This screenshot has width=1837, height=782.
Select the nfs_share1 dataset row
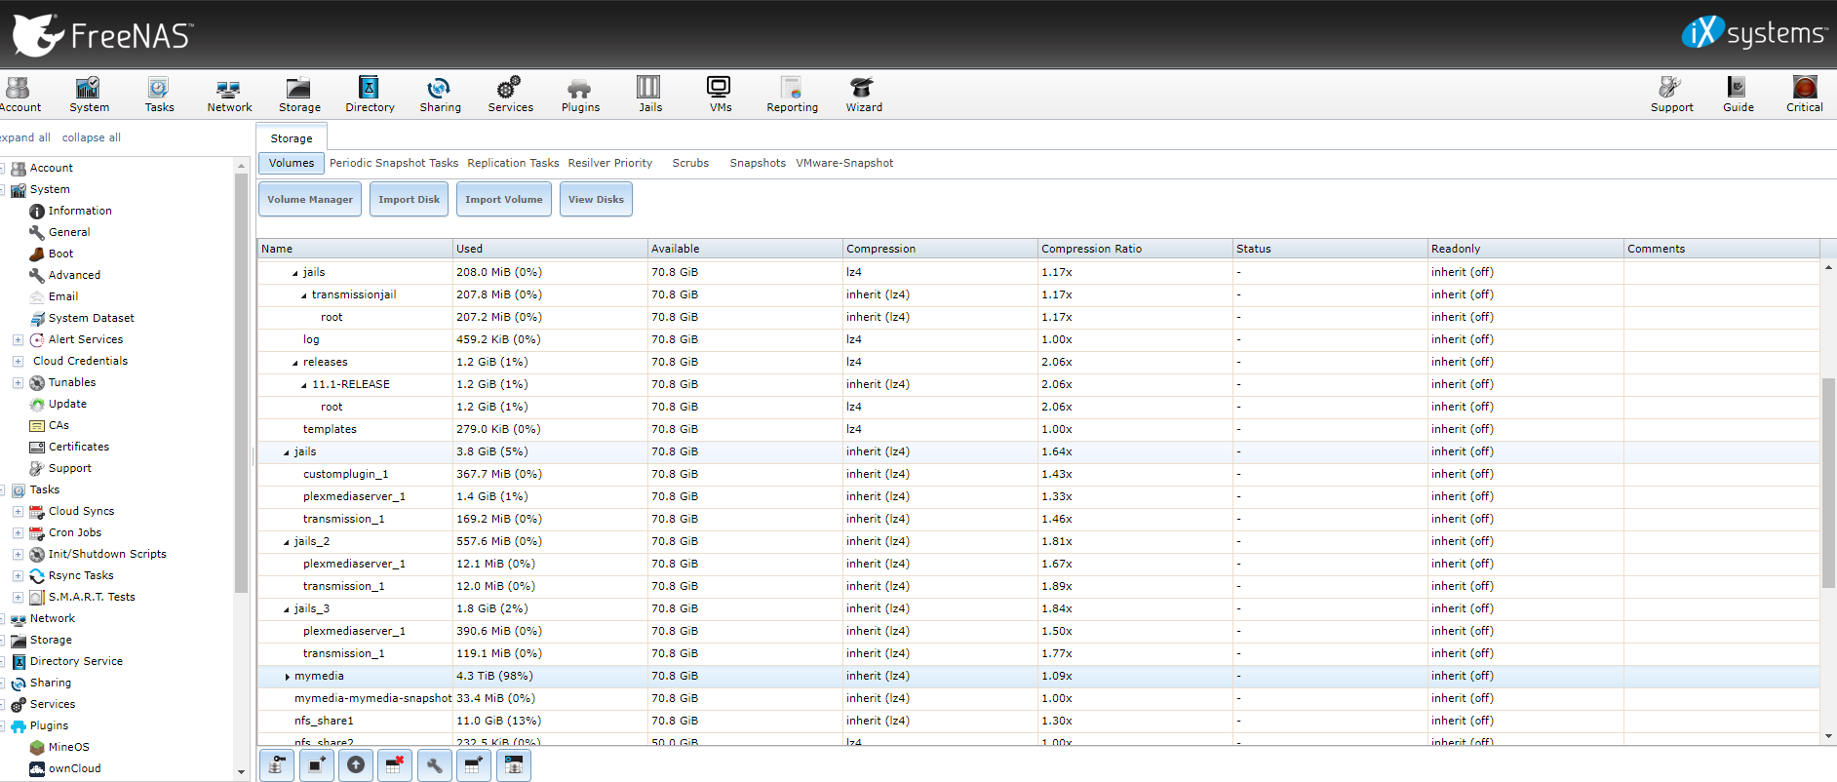click(1038, 721)
